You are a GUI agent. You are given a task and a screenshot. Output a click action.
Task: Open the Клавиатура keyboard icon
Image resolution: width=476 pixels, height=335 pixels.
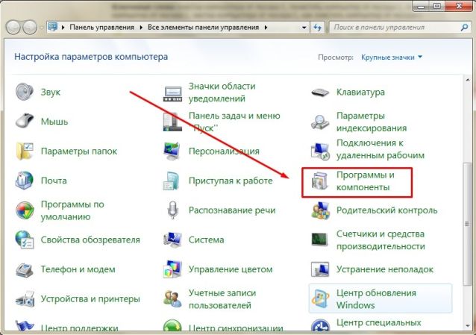320,92
